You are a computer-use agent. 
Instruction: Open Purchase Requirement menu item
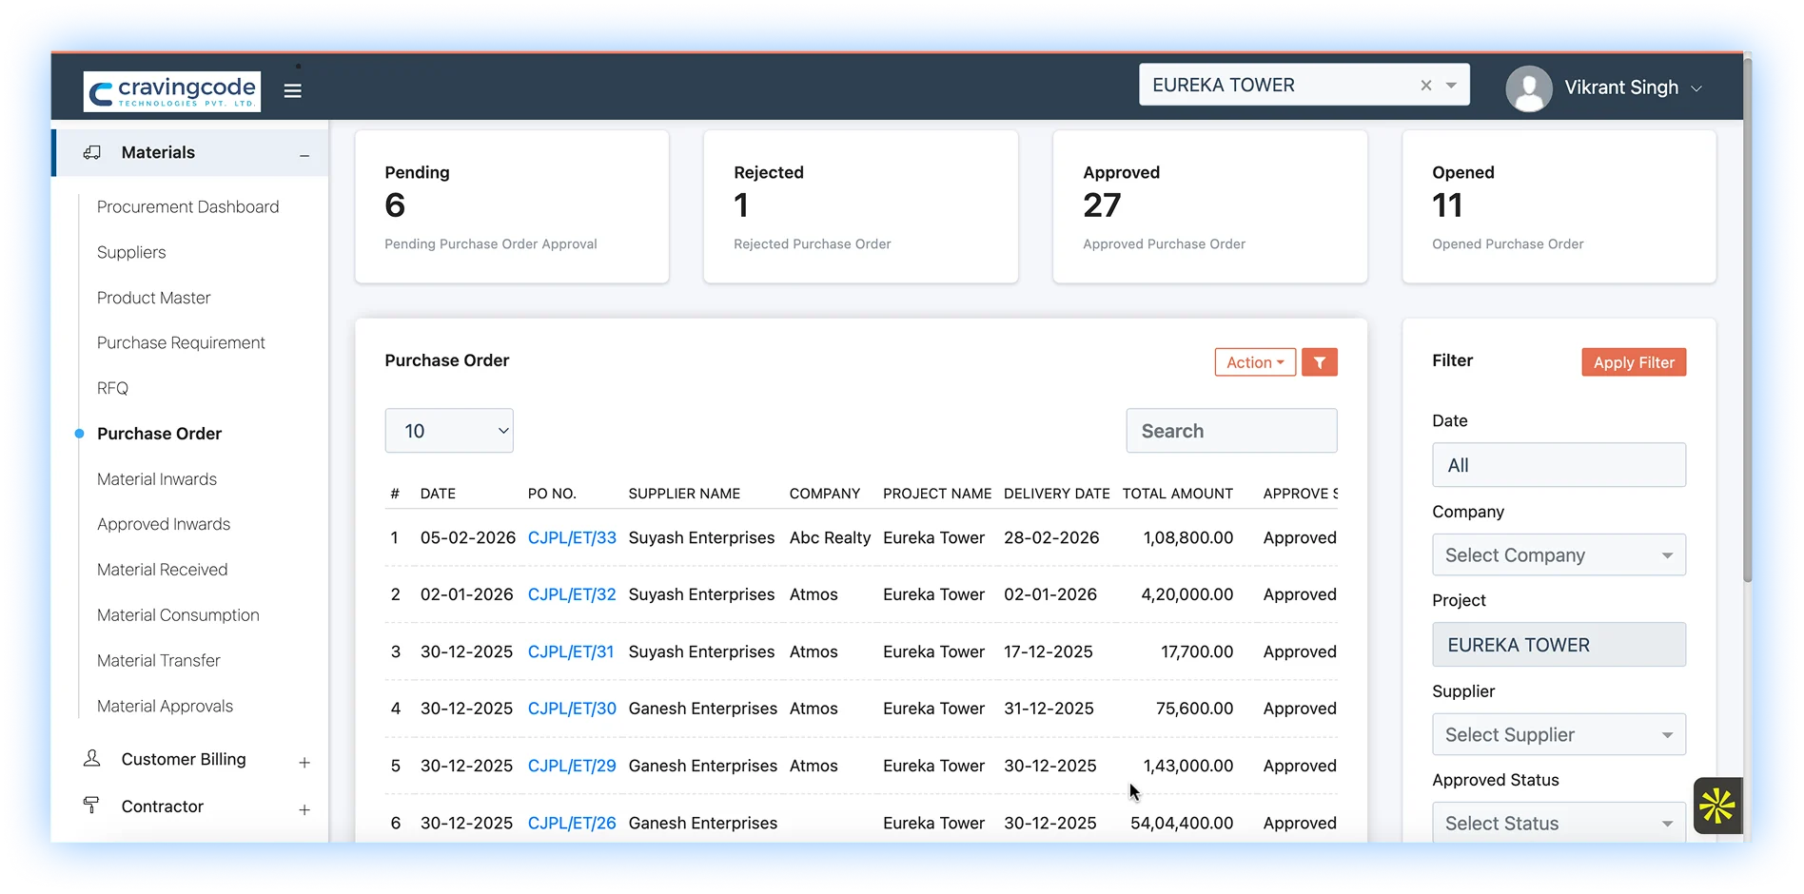[181, 342]
